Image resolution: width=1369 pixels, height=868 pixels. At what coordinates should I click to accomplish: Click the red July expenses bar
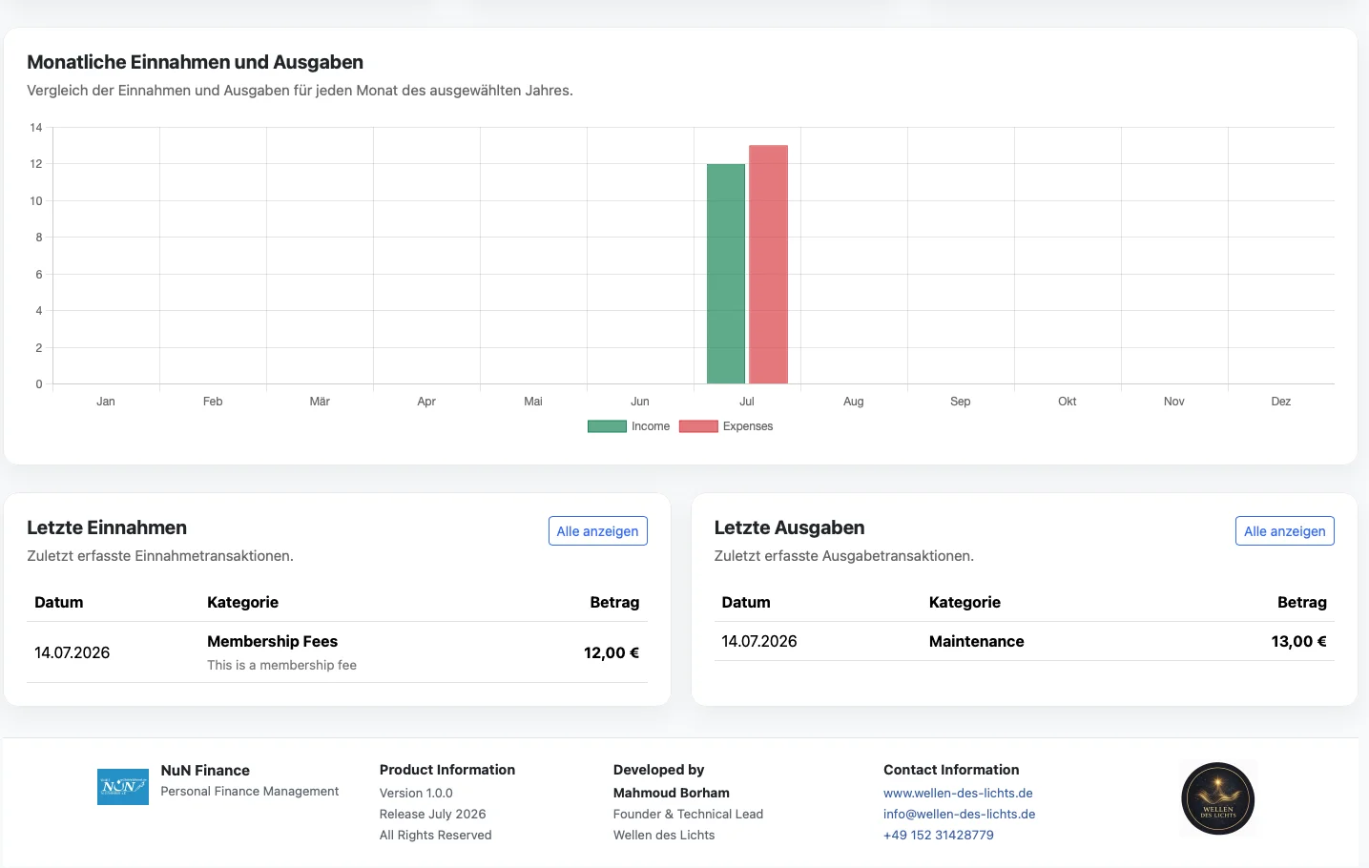(768, 264)
